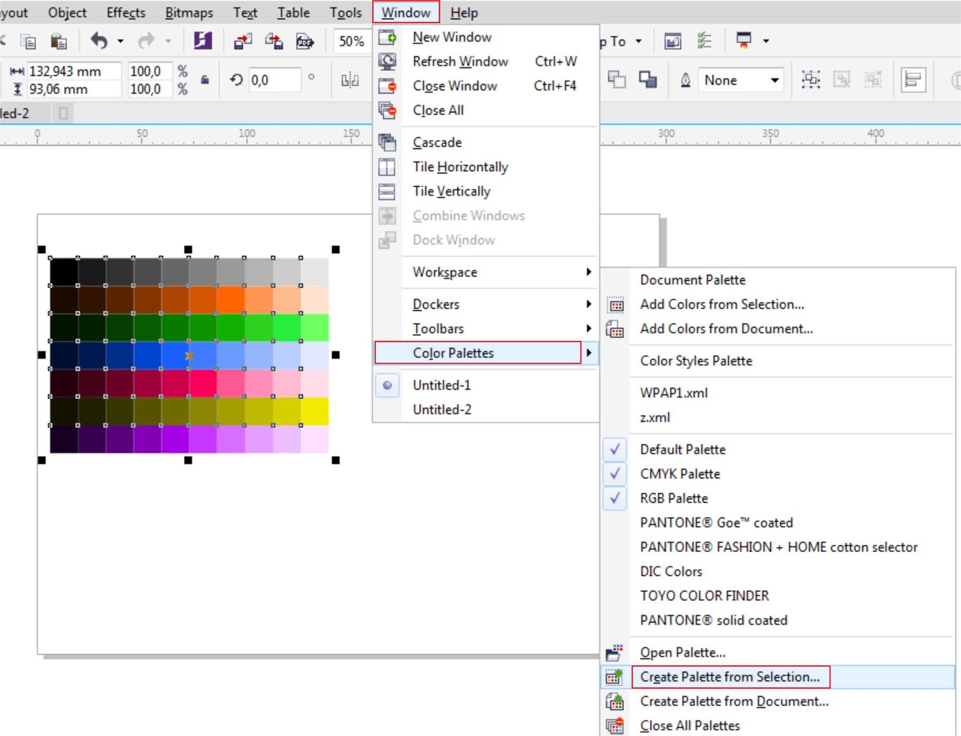Open the Tools menu
The height and width of the screenshot is (736, 961).
point(345,13)
